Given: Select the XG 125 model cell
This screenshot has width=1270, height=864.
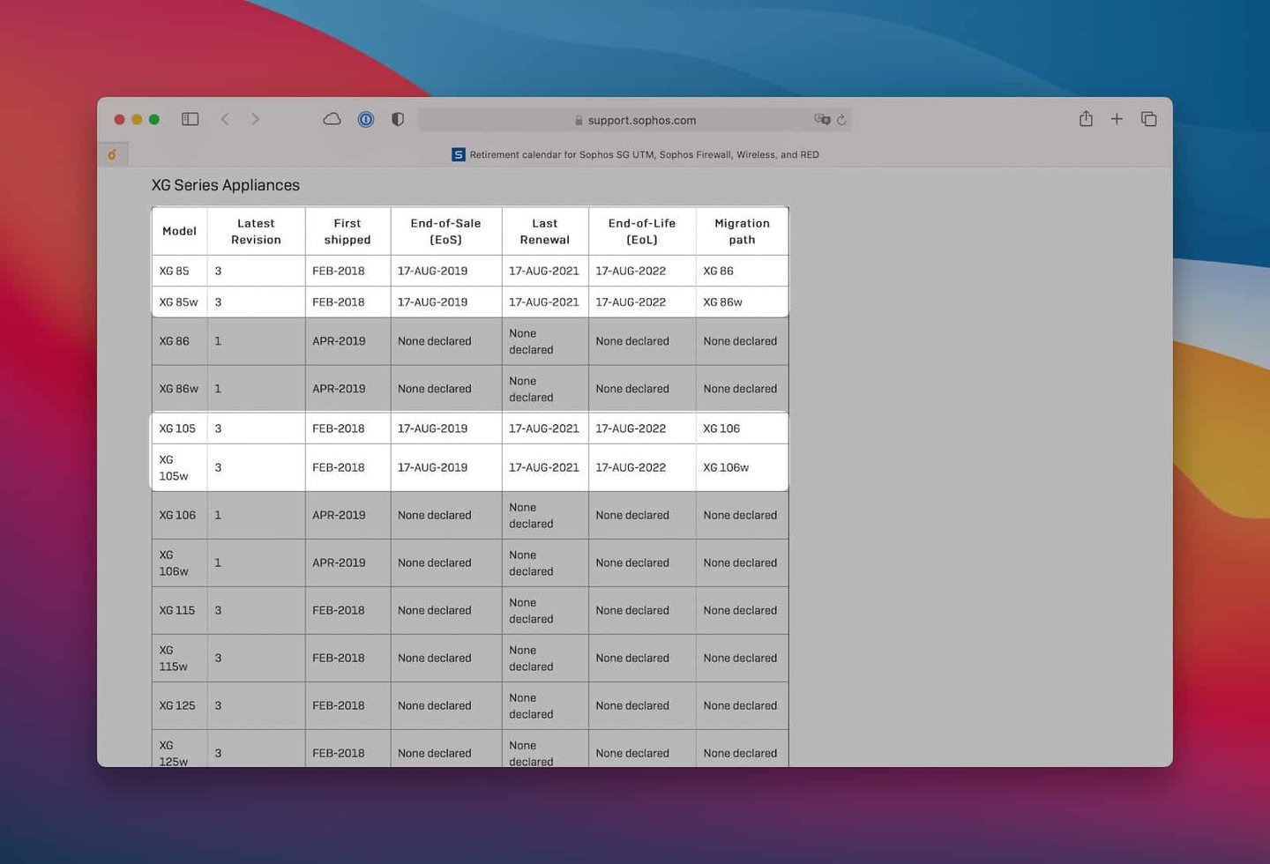Looking at the screenshot, I should (179, 705).
